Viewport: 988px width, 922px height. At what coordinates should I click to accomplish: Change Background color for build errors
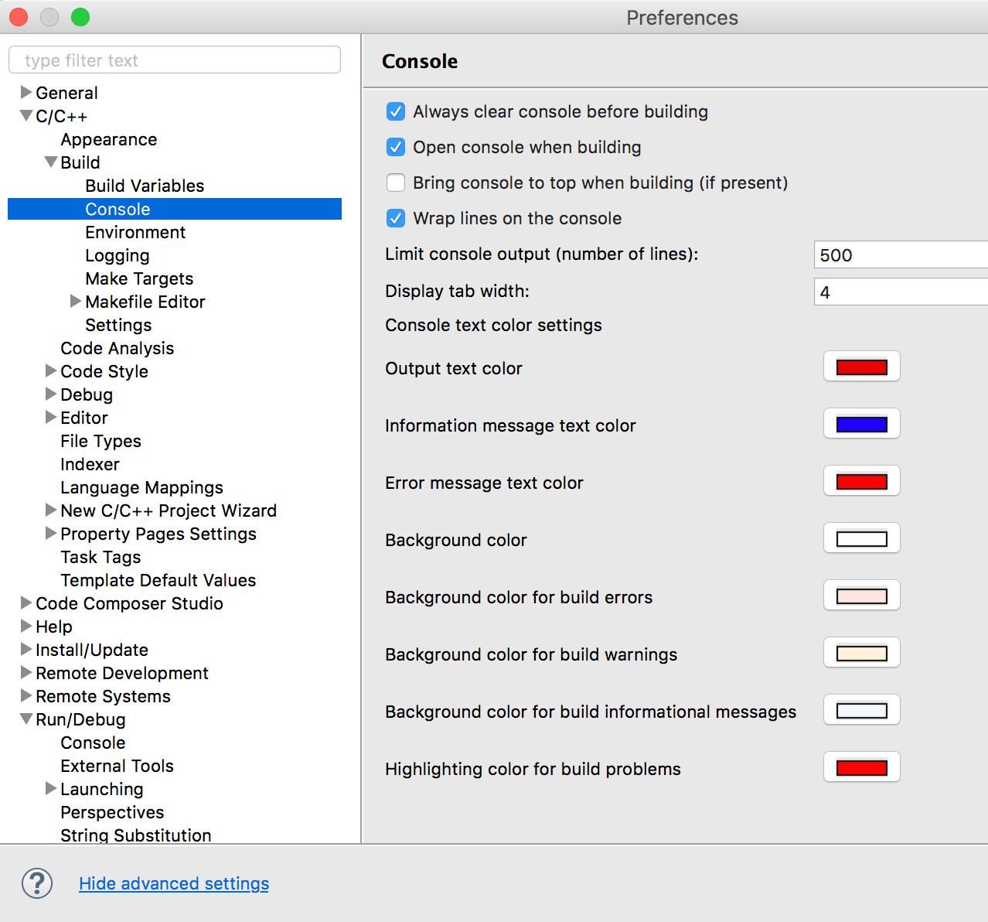(x=862, y=596)
